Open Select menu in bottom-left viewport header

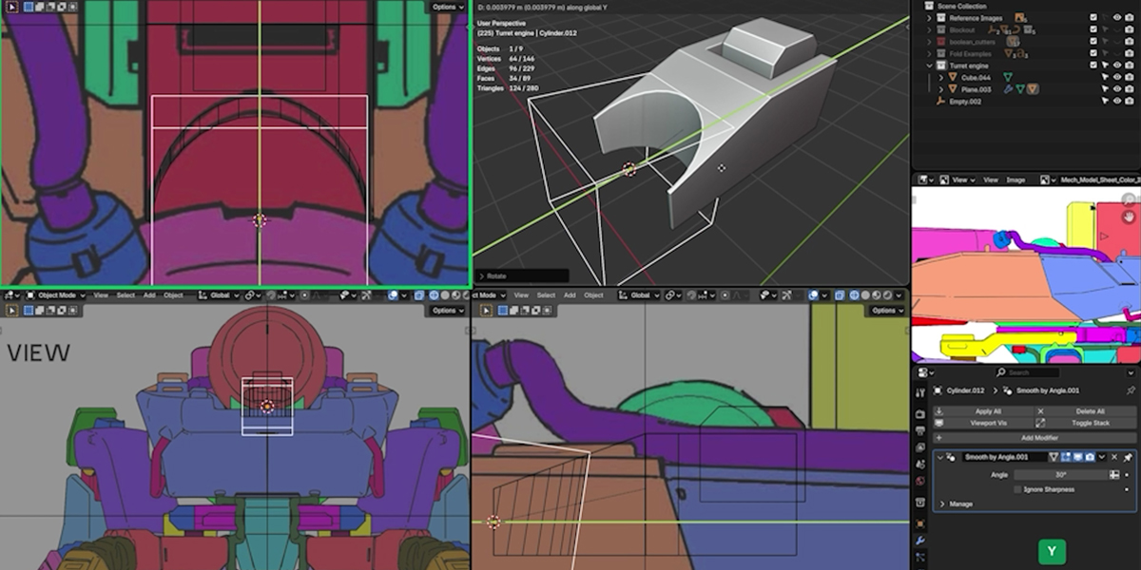126,295
